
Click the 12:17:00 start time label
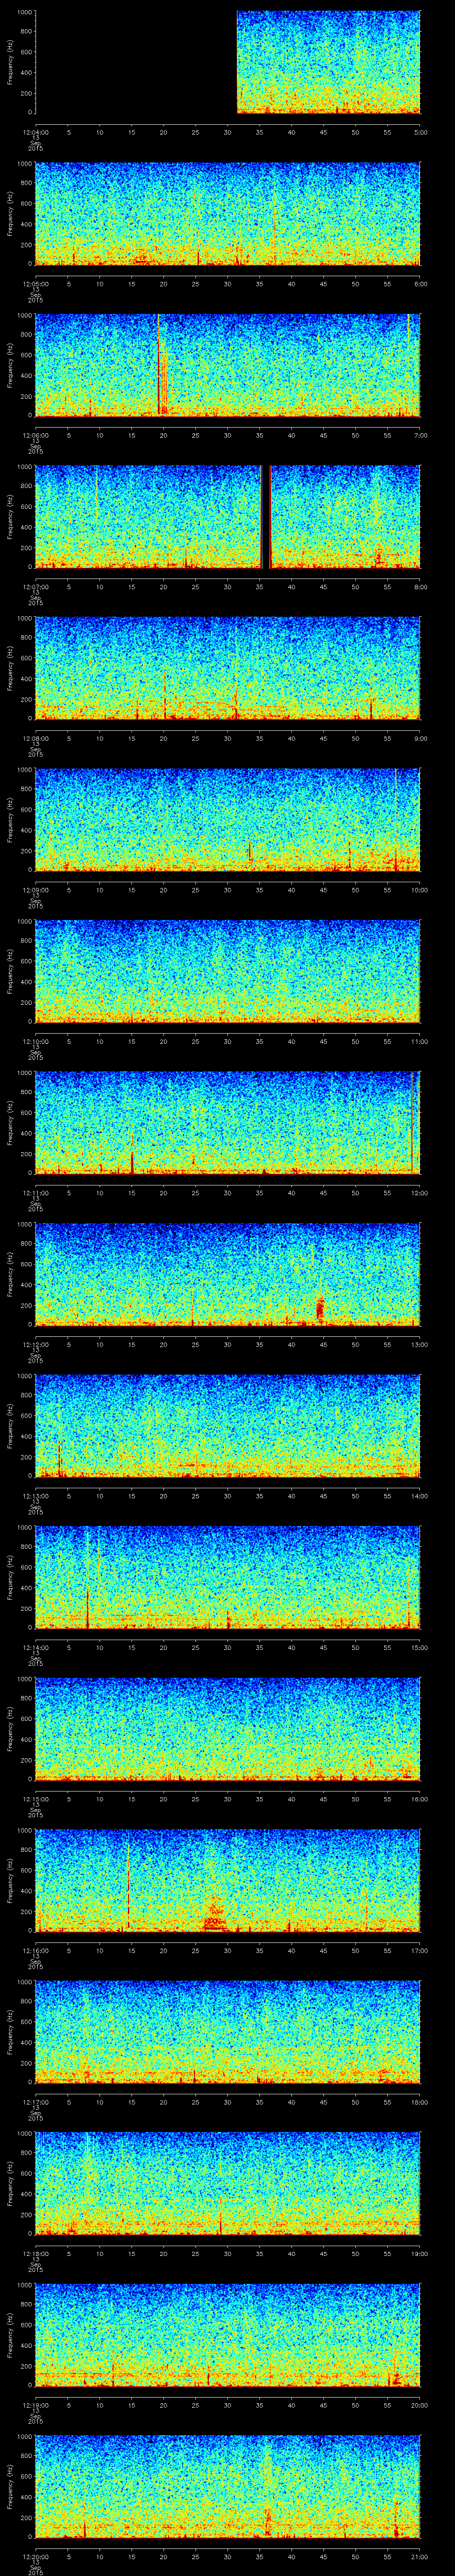pos(35,2101)
